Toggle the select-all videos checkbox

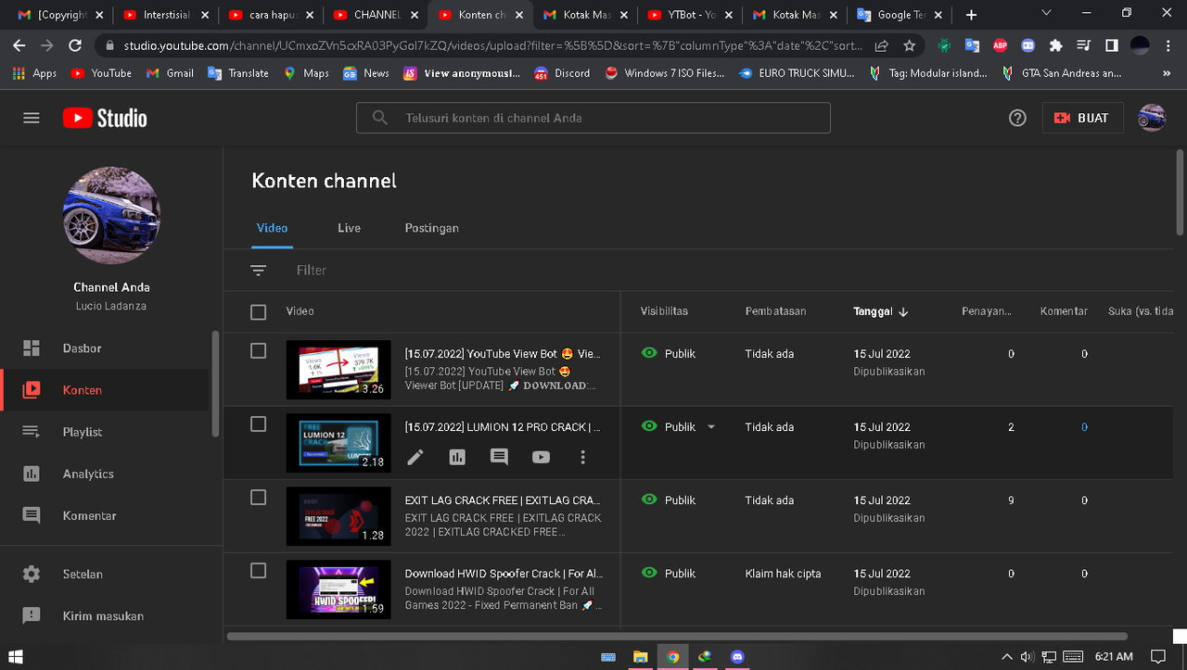[259, 312]
